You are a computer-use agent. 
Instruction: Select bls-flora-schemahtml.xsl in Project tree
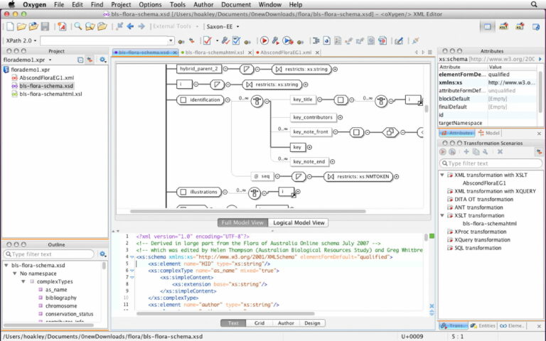point(51,94)
